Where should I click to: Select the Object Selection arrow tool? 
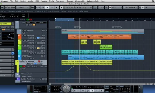click(61, 7)
